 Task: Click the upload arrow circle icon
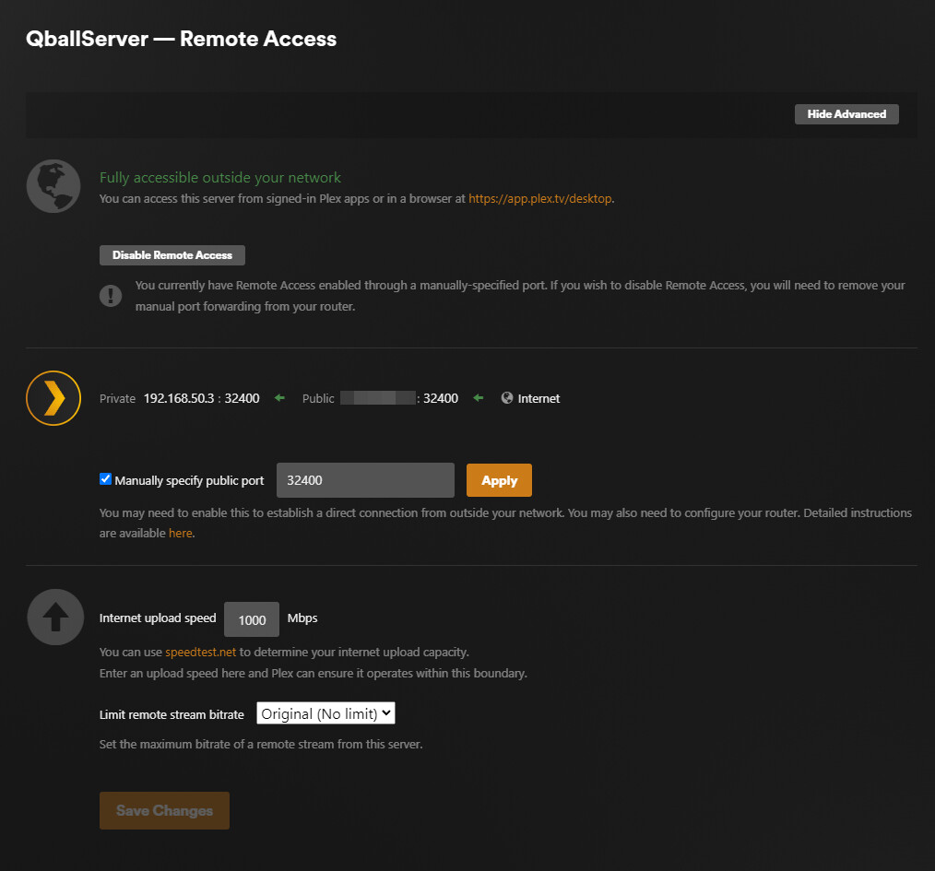pyautogui.click(x=54, y=617)
